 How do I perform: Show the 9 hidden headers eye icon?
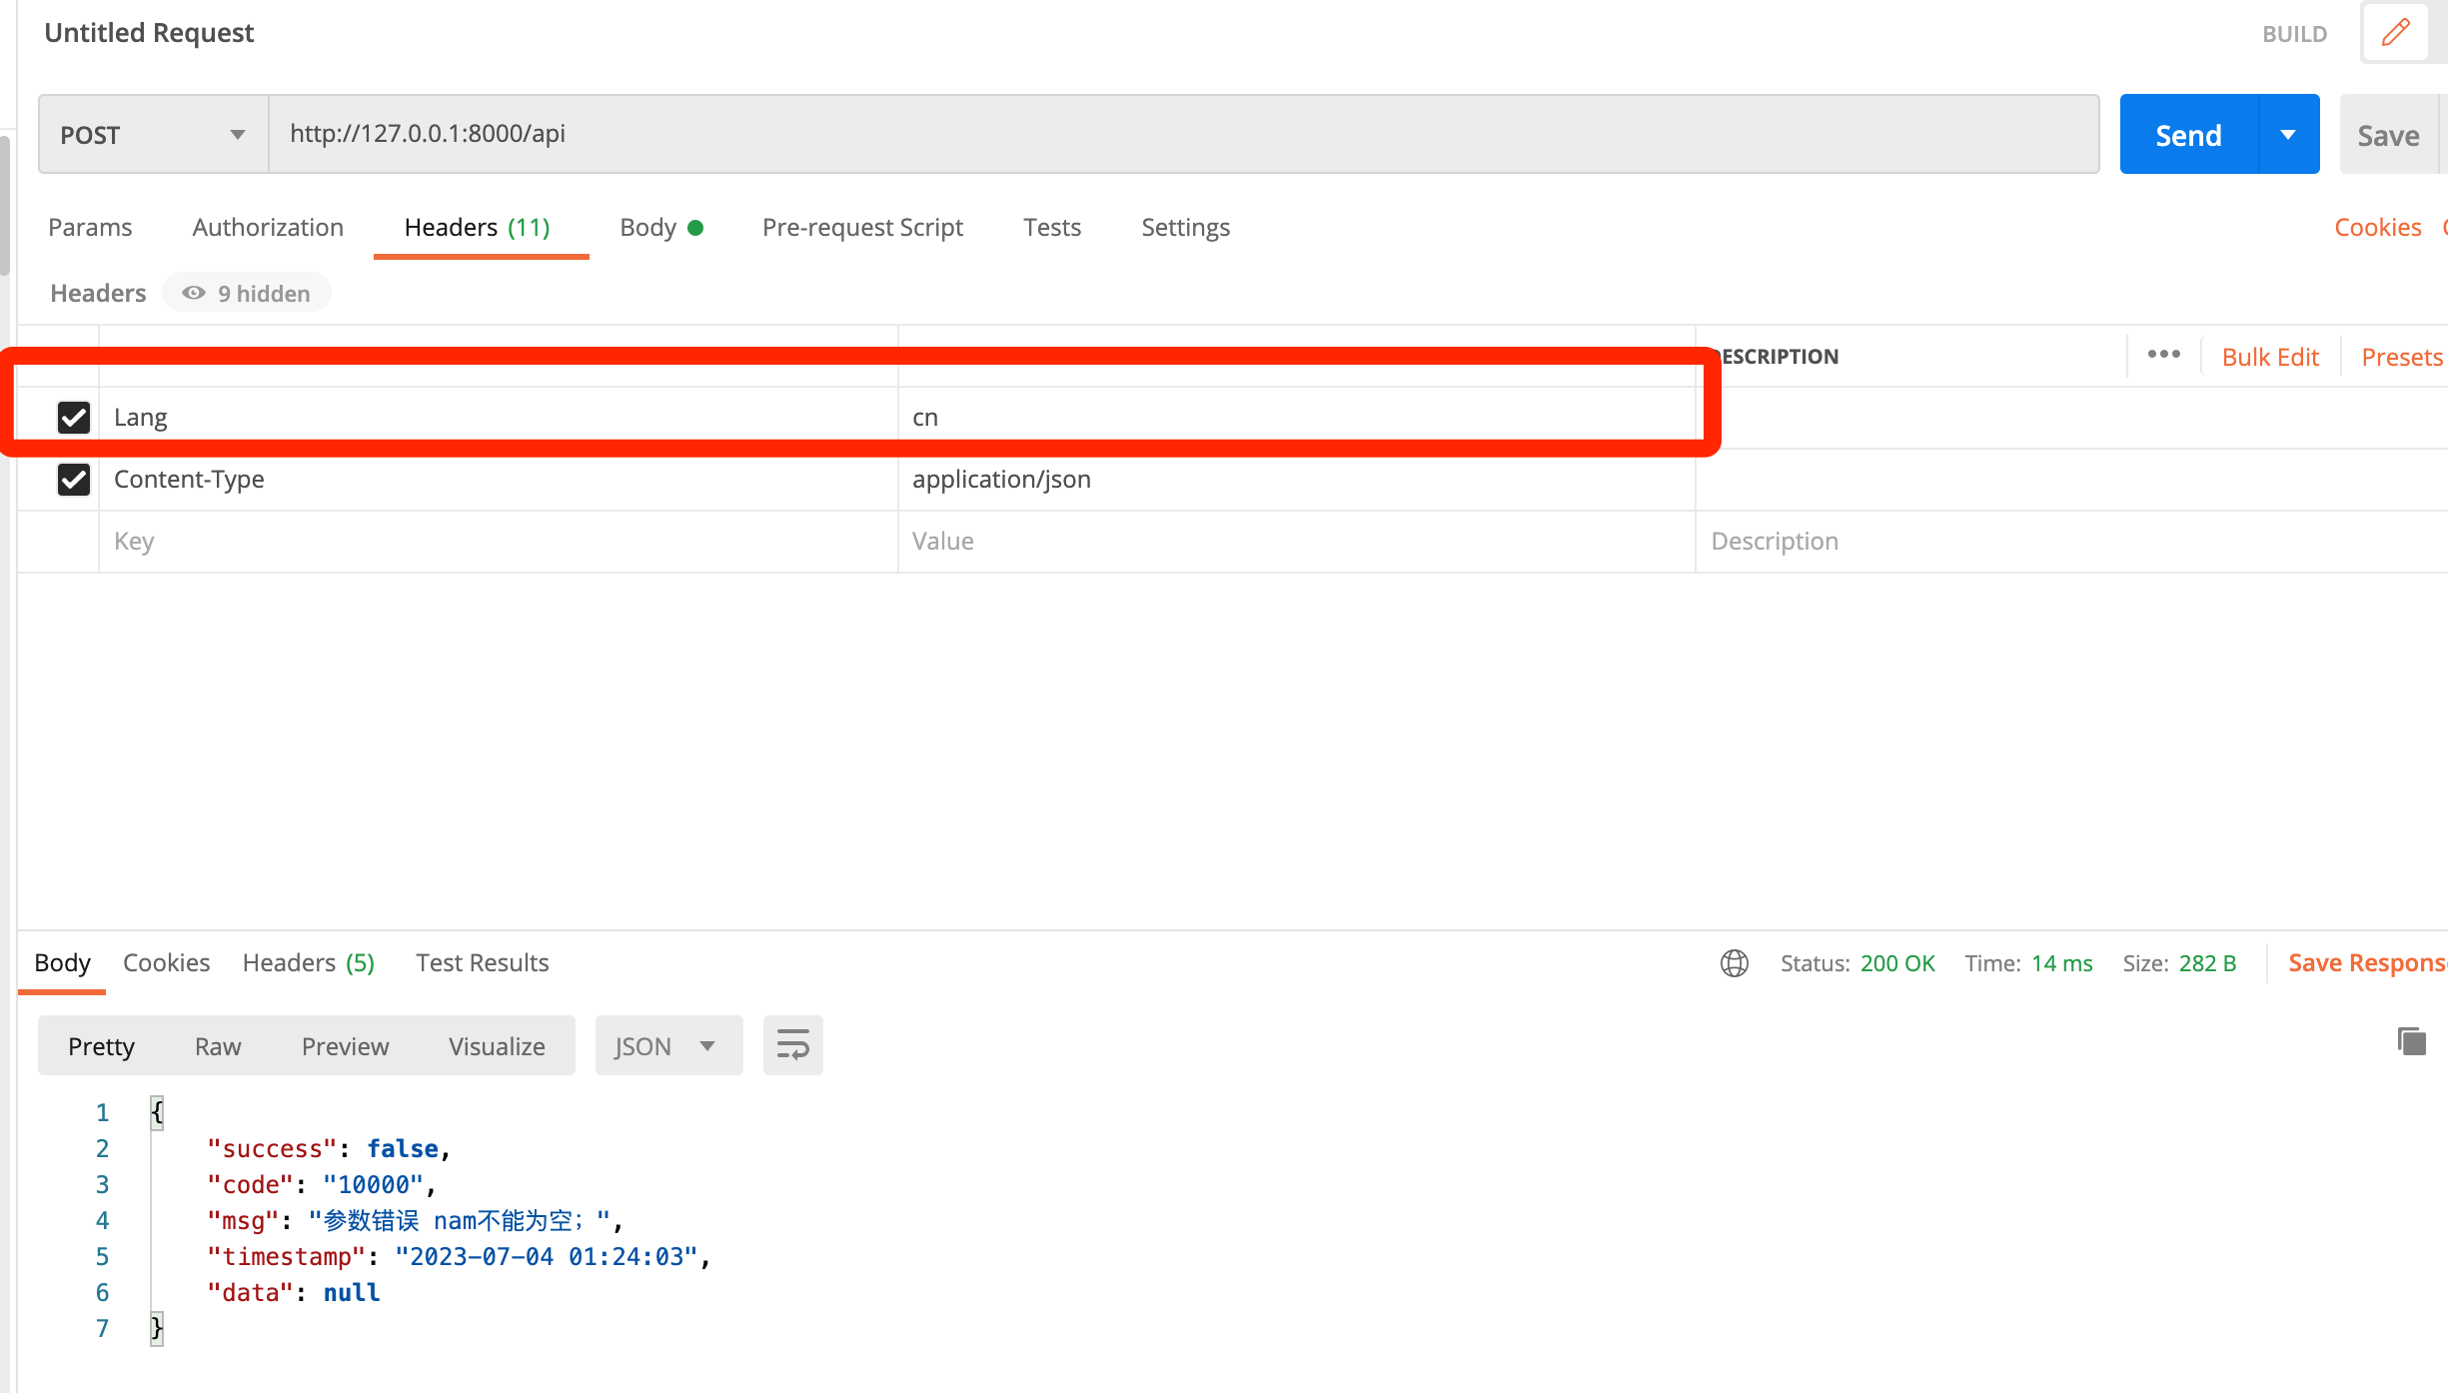pyautogui.click(x=194, y=293)
